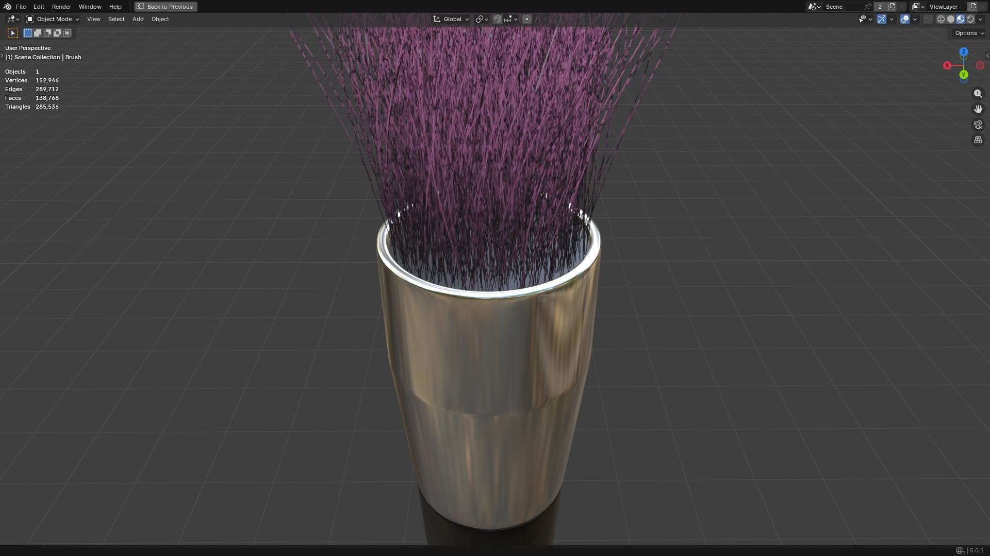Choose the Invert selection mode icon
The height and width of the screenshot is (556, 990).
[x=57, y=33]
